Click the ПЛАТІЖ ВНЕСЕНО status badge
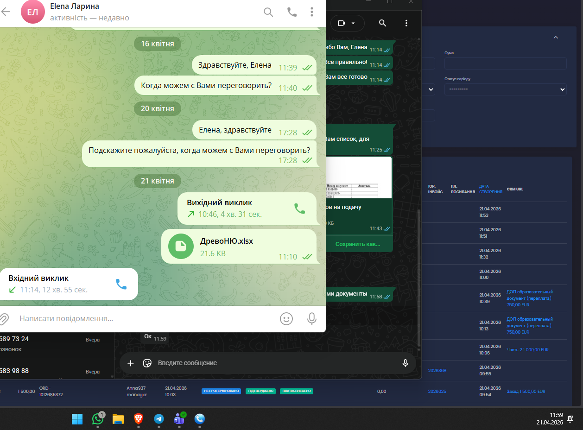The width and height of the screenshot is (583, 430). pos(297,391)
